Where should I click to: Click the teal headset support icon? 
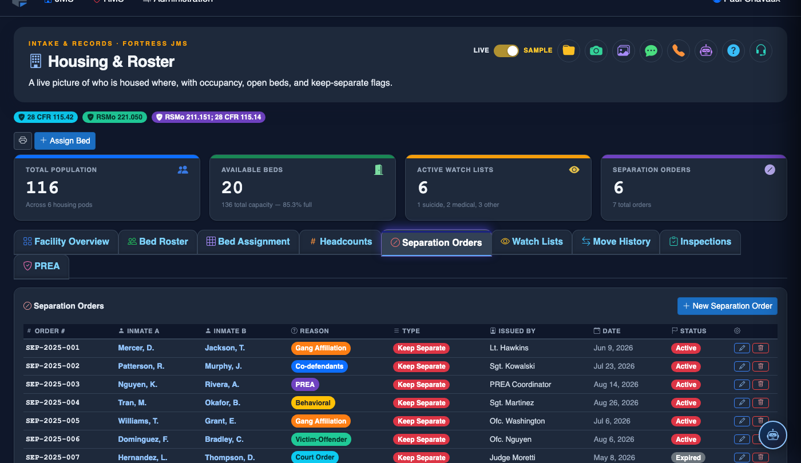(x=761, y=50)
